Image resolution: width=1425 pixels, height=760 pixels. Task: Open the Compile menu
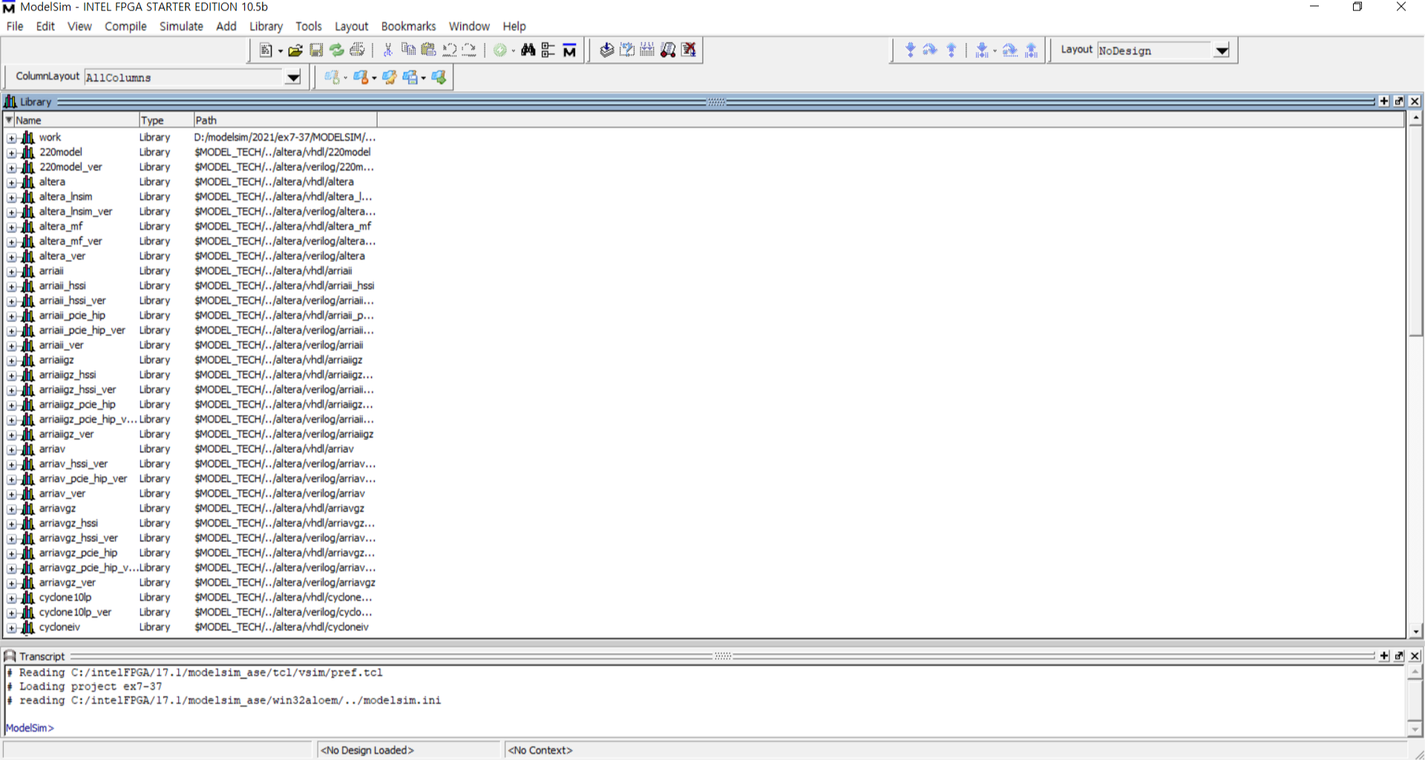pyautogui.click(x=125, y=26)
